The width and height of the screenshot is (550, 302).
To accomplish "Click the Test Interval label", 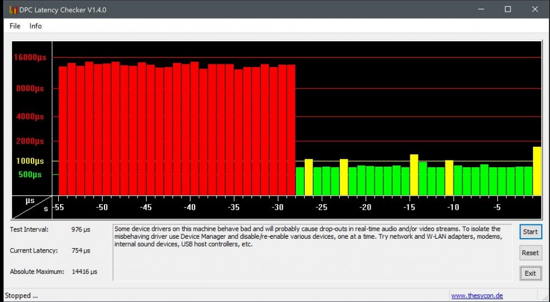I will tap(29, 229).
